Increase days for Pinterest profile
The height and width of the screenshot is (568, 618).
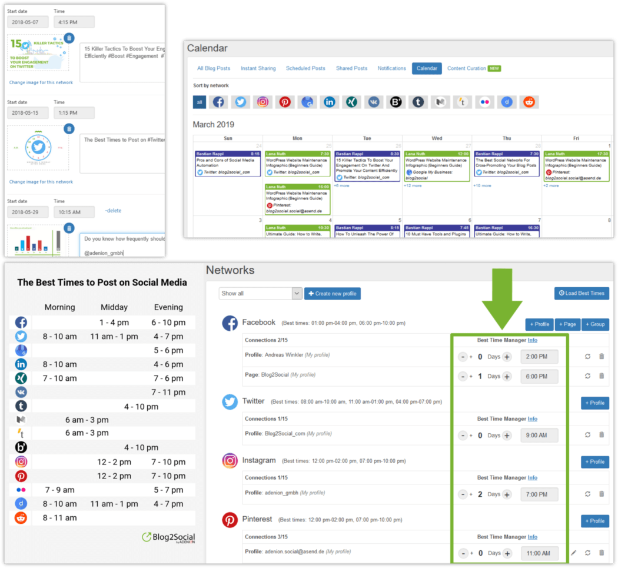click(x=507, y=553)
